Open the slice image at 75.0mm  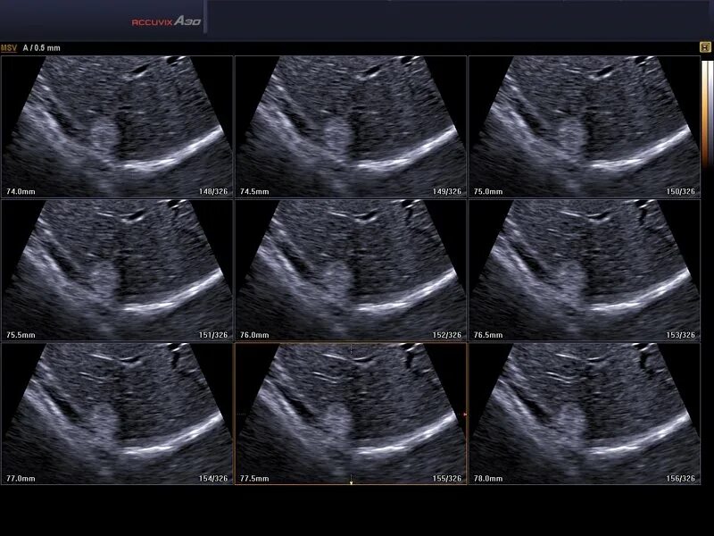(x=585, y=127)
